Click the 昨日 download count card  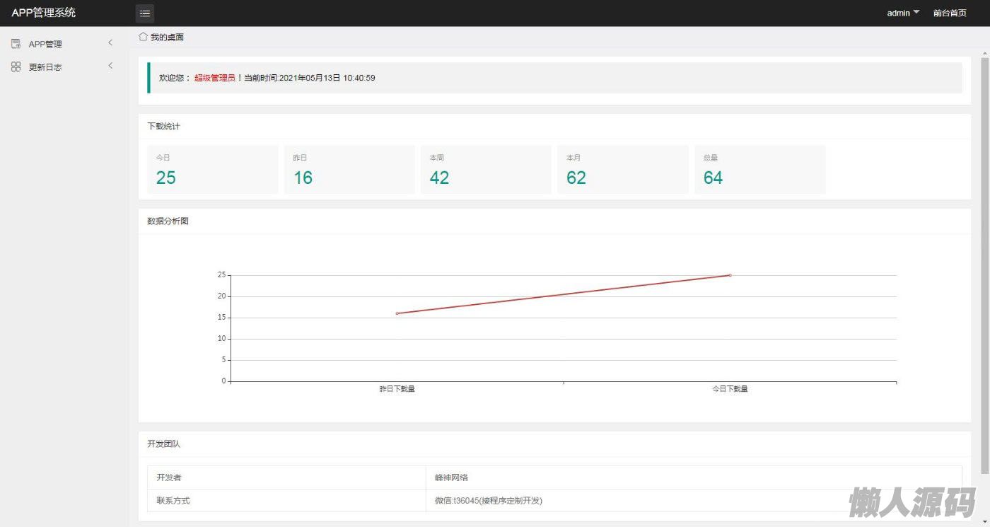pos(349,170)
